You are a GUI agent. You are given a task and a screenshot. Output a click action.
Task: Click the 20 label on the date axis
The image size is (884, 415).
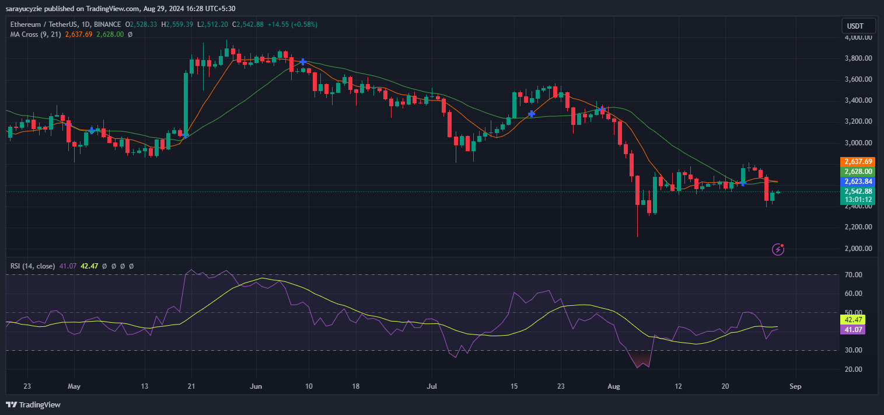725,386
